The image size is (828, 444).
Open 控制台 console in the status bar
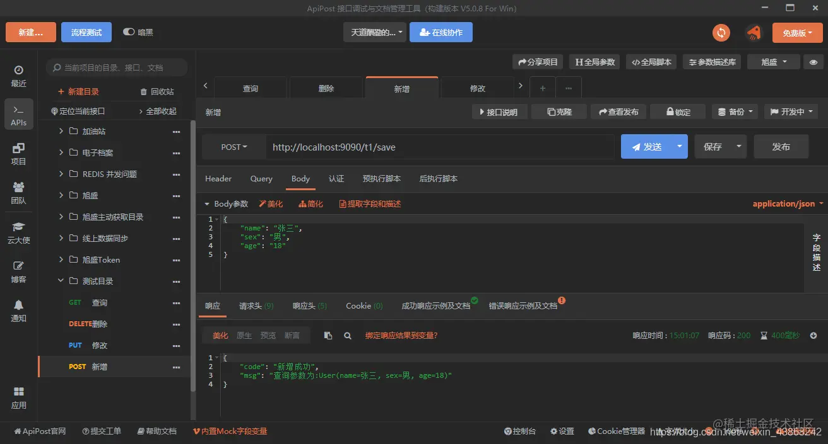point(520,431)
